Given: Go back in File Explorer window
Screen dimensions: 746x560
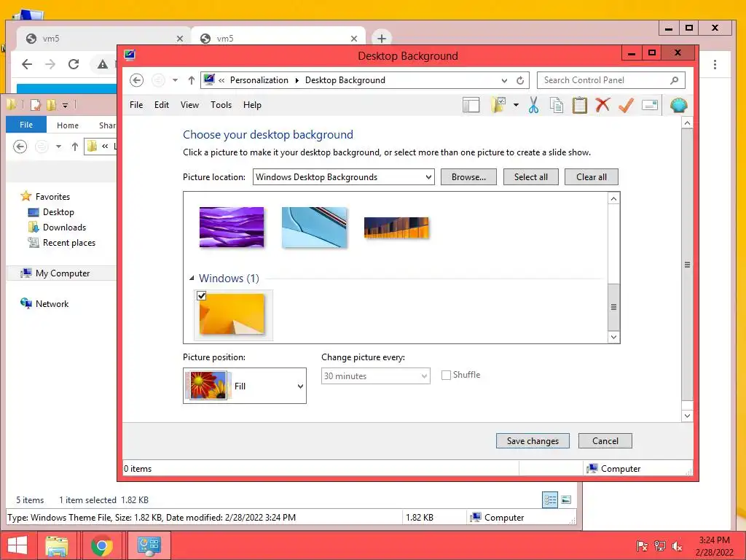Looking at the screenshot, I should (x=20, y=146).
